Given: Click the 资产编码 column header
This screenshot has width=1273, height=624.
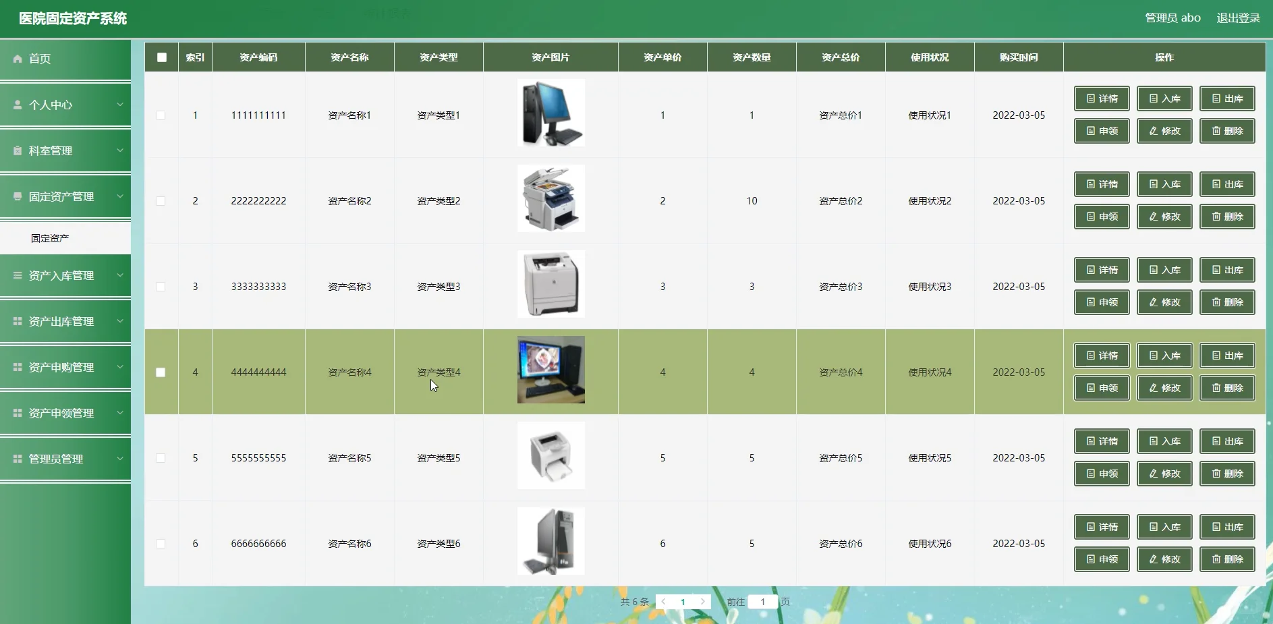Looking at the screenshot, I should point(258,57).
